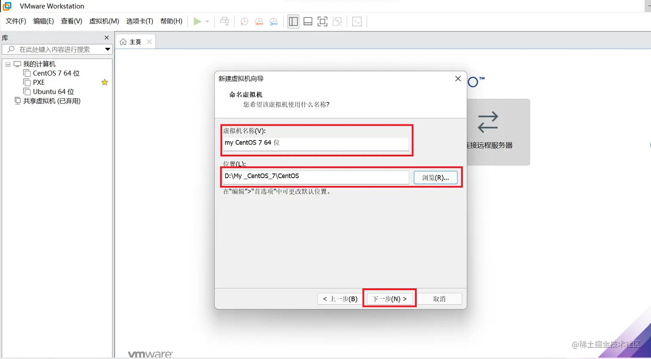This screenshot has width=651, height=359.
Task: Click the home icon on 主页 tab
Action: [x=123, y=42]
